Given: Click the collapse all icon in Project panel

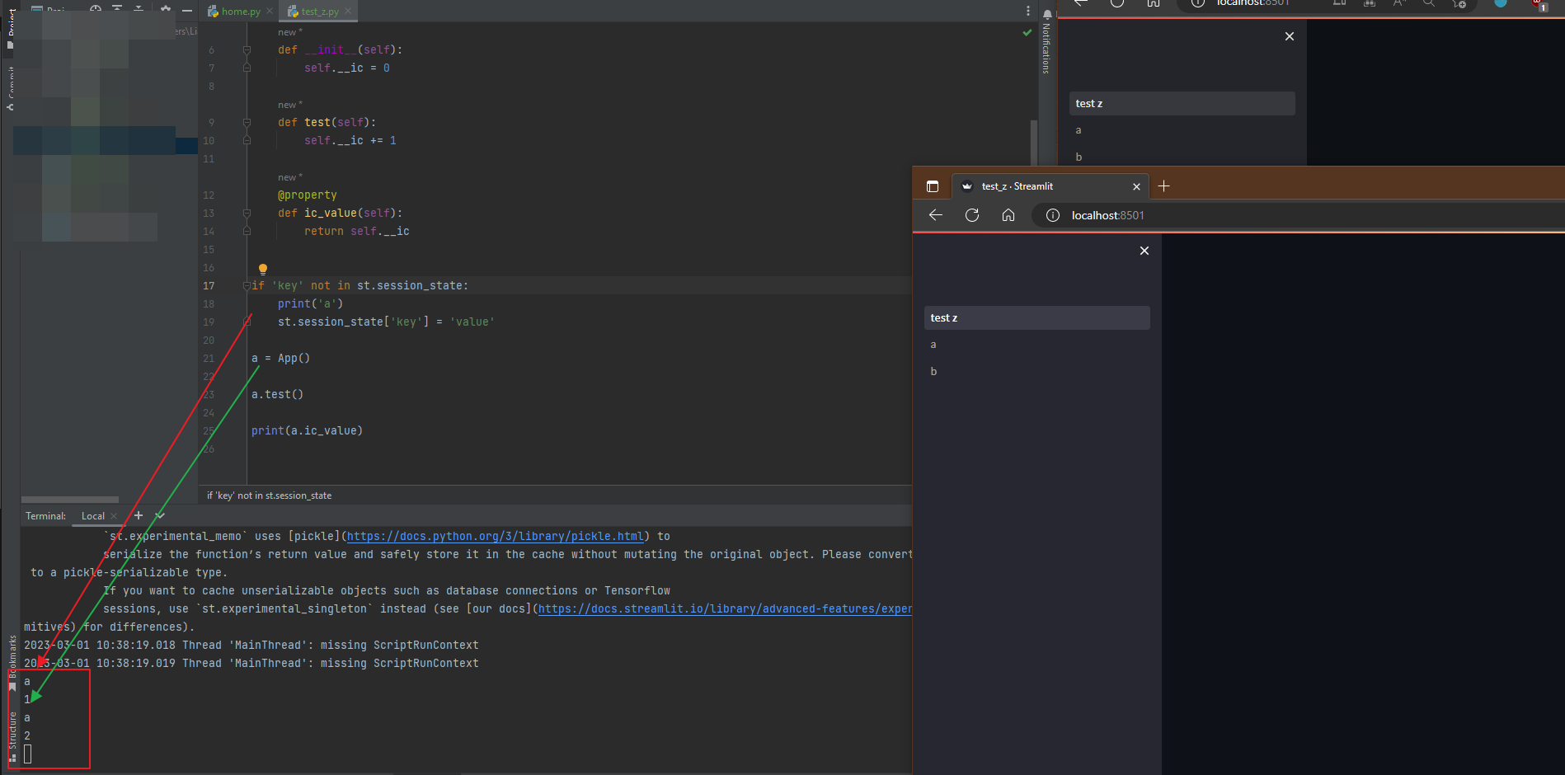Looking at the screenshot, I should 139,8.
